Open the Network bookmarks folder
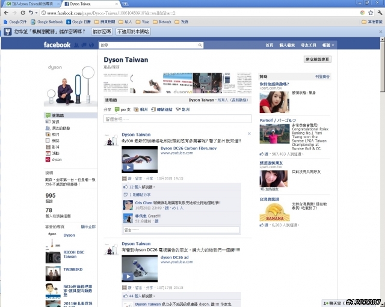The width and height of the screenshot is (385, 307). tap(162, 22)
